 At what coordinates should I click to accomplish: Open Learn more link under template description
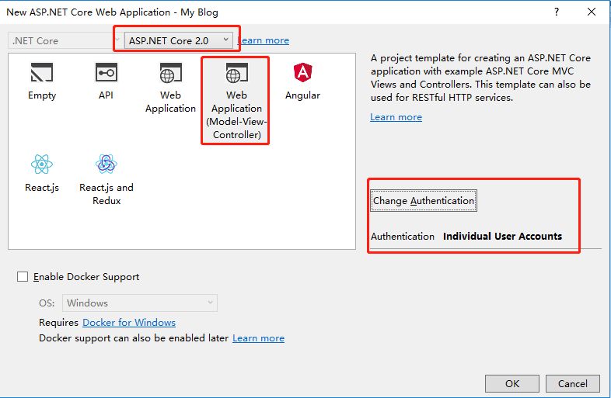396,117
